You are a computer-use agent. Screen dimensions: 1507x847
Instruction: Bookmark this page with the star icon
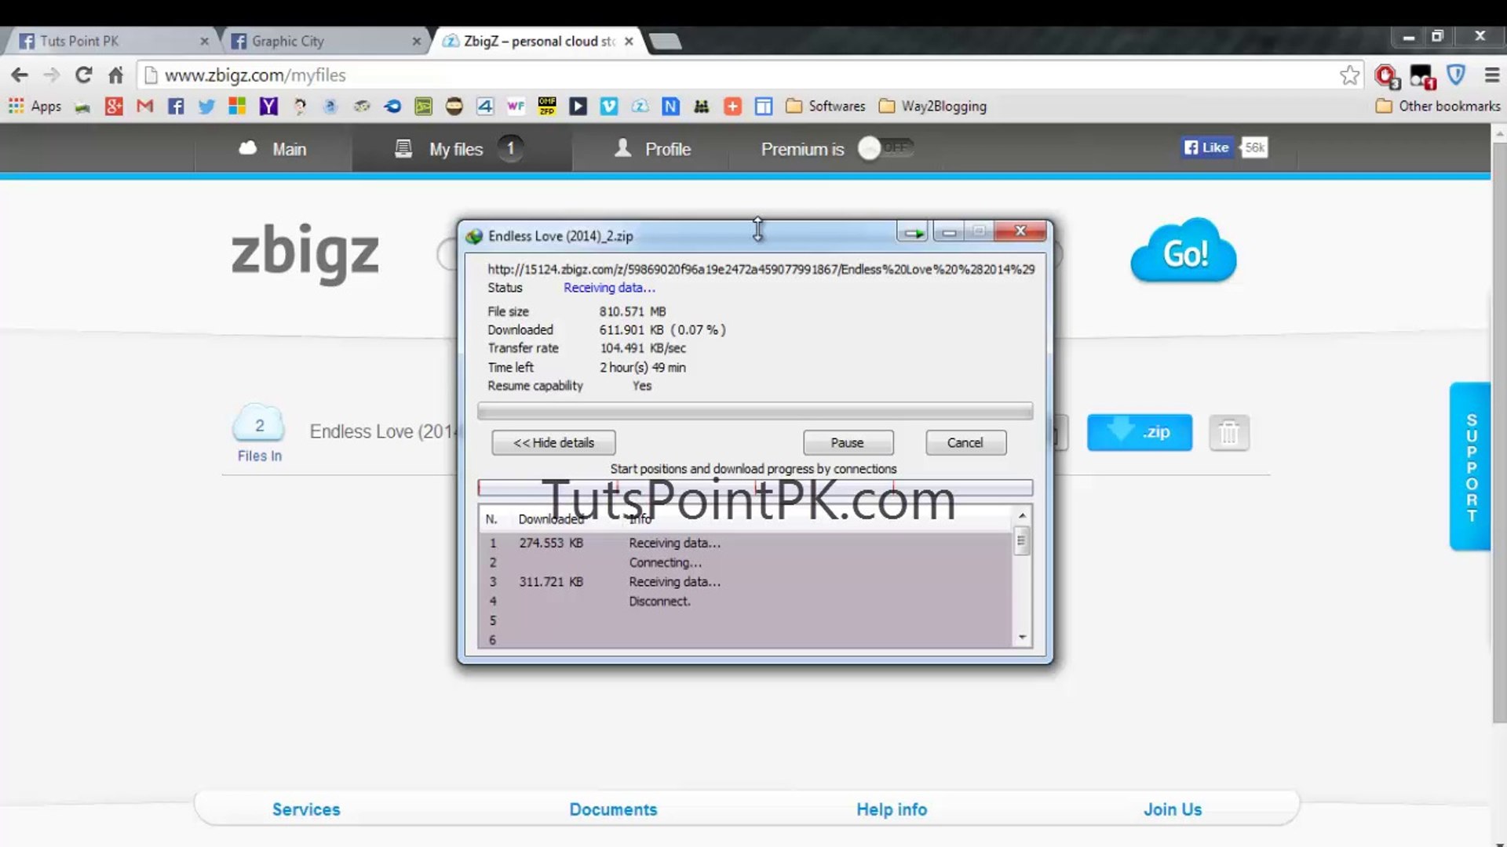tap(1349, 75)
